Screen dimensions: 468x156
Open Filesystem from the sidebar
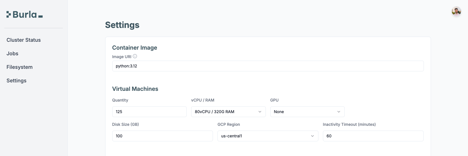[x=20, y=67]
